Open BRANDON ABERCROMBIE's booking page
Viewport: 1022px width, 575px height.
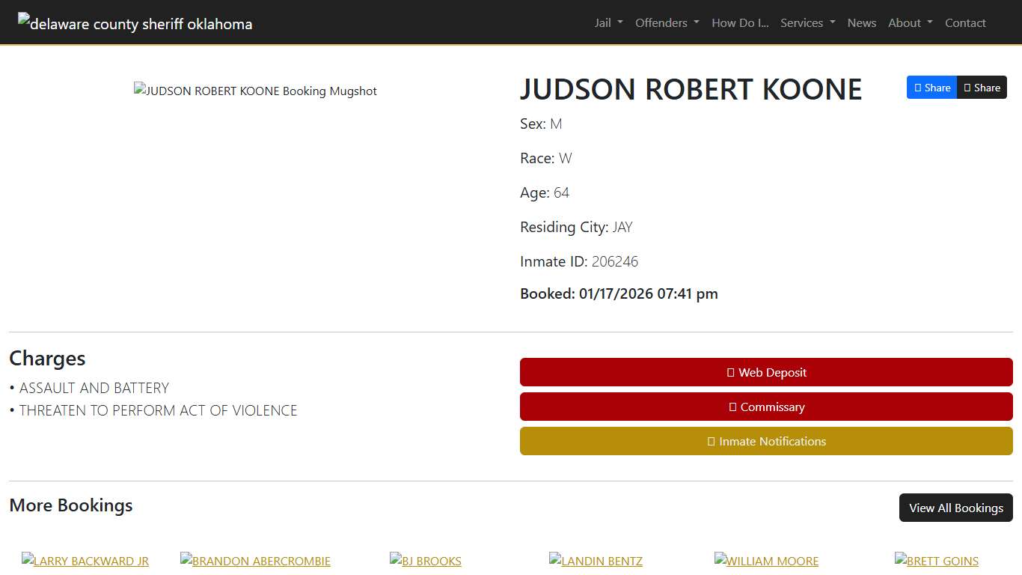tap(255, 561)
